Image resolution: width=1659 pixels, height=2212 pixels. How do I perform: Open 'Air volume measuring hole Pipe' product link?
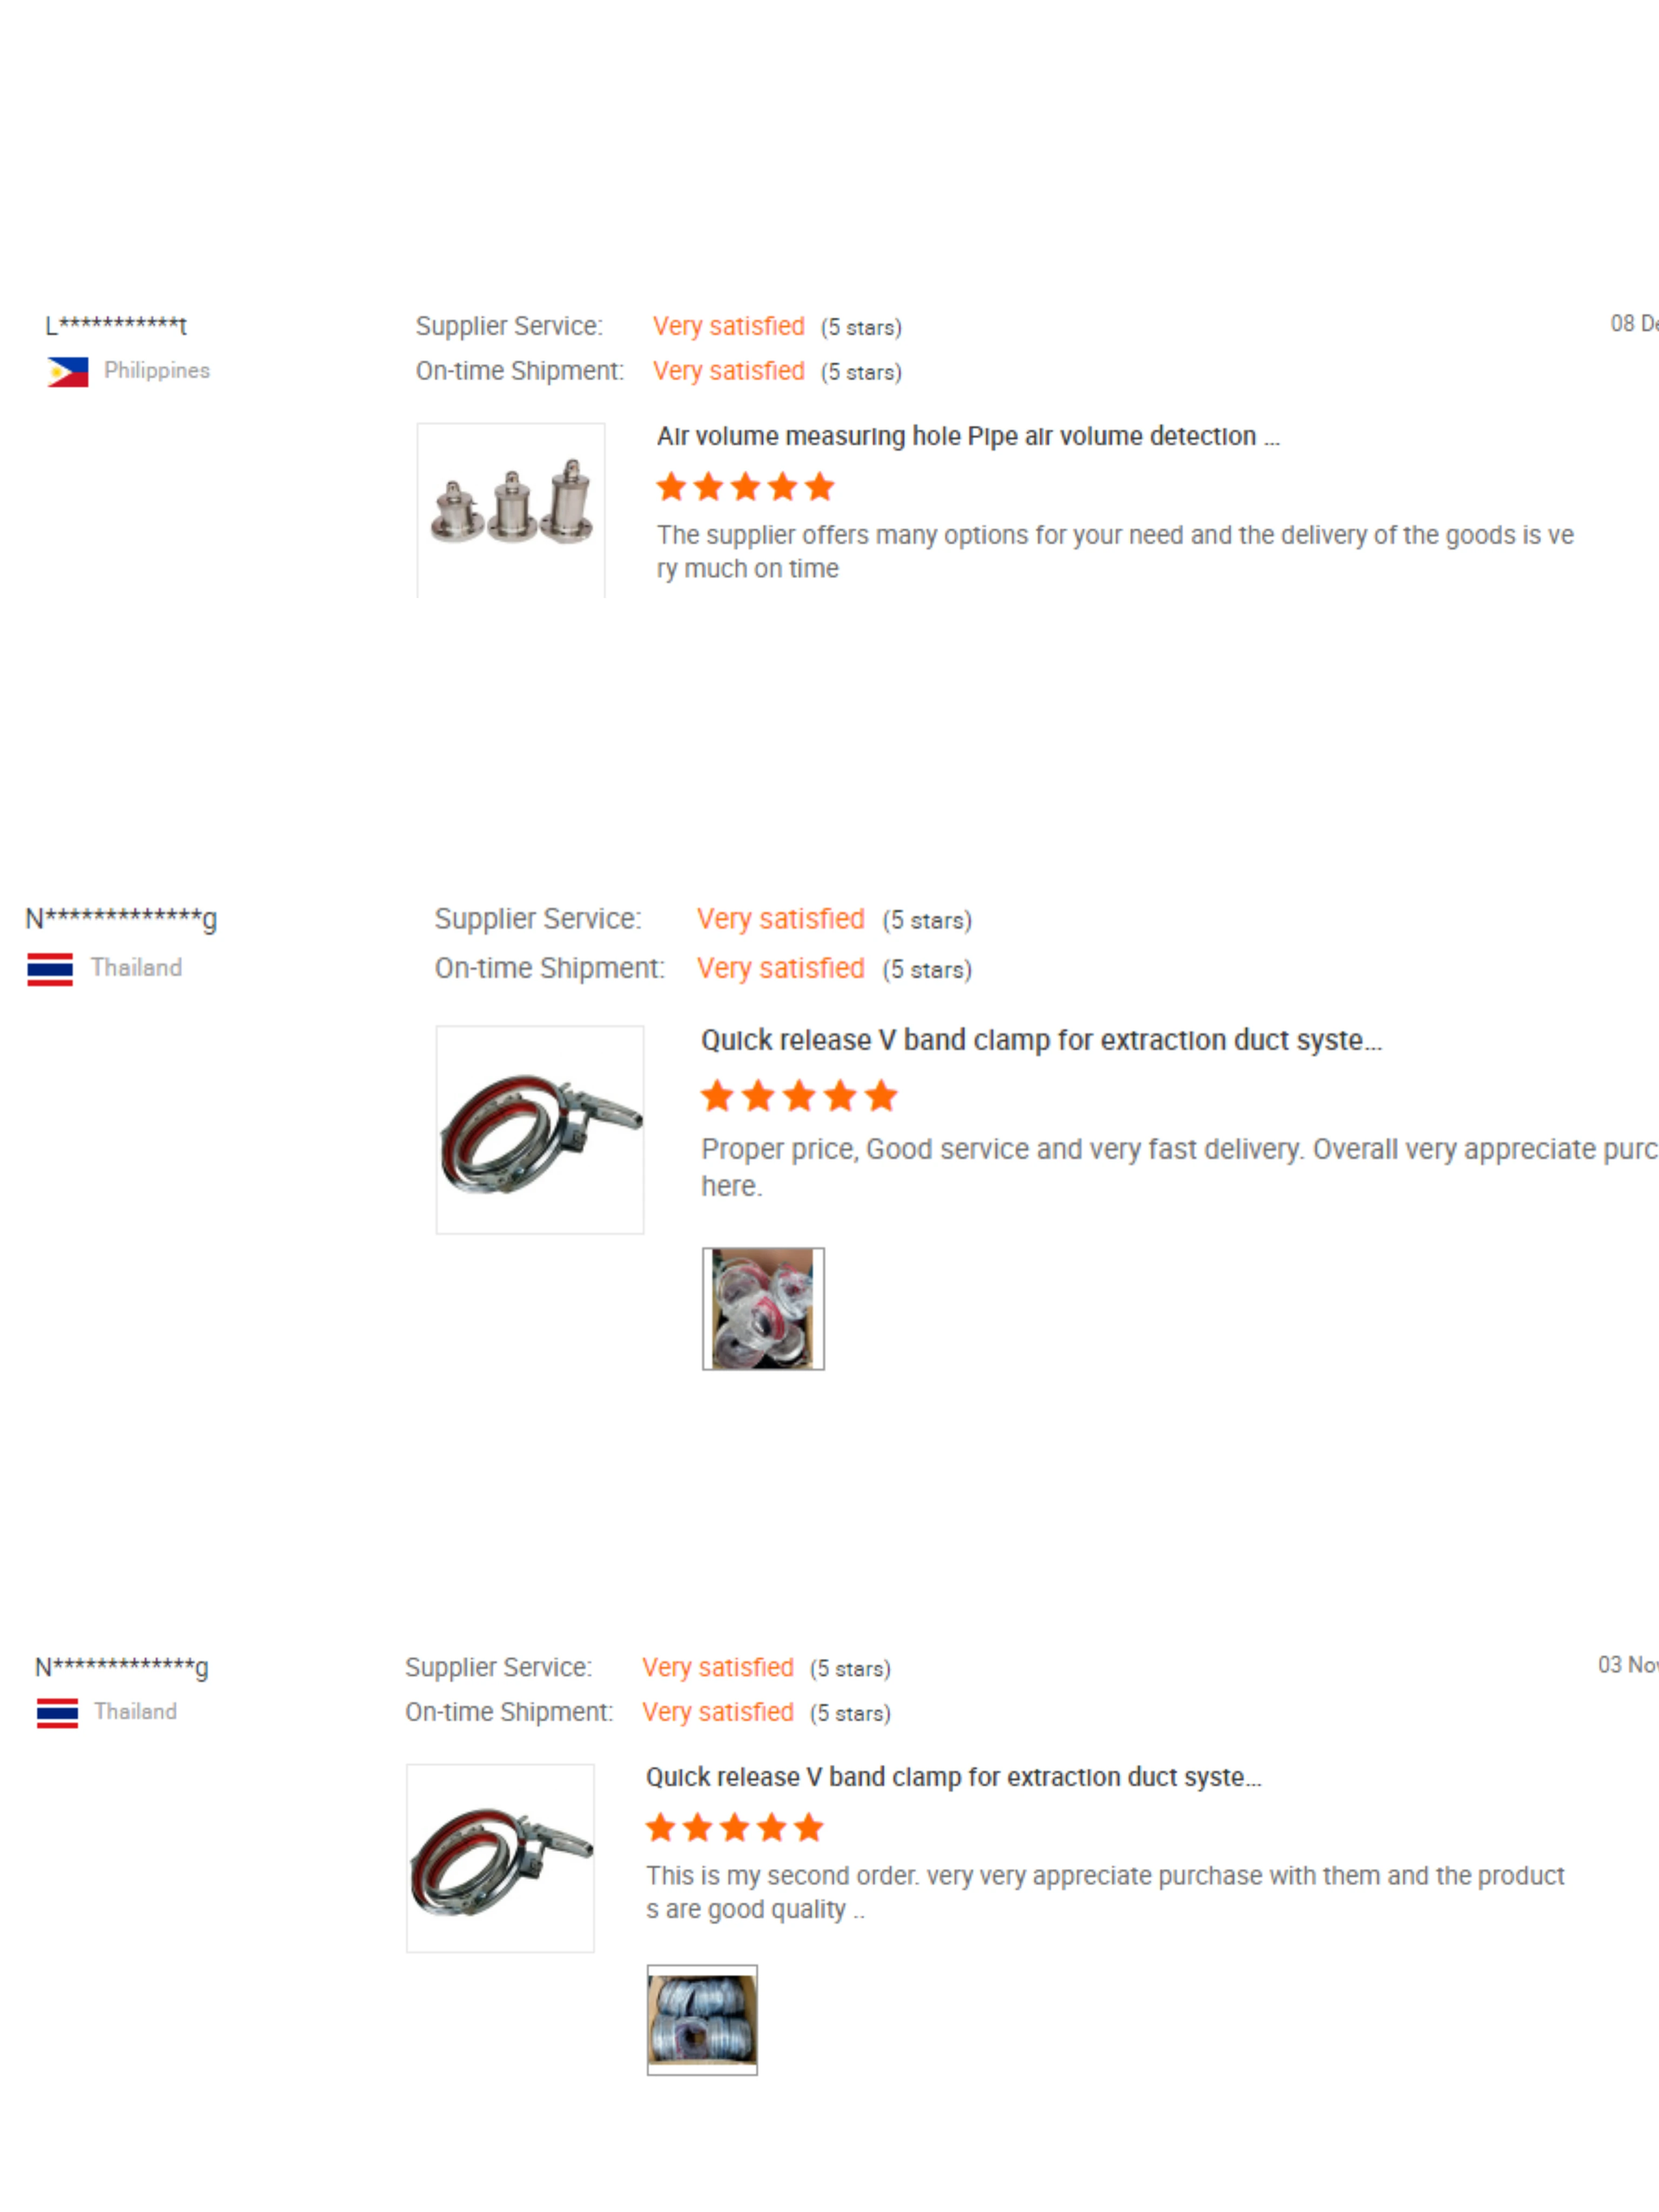(x=968, y=437)
